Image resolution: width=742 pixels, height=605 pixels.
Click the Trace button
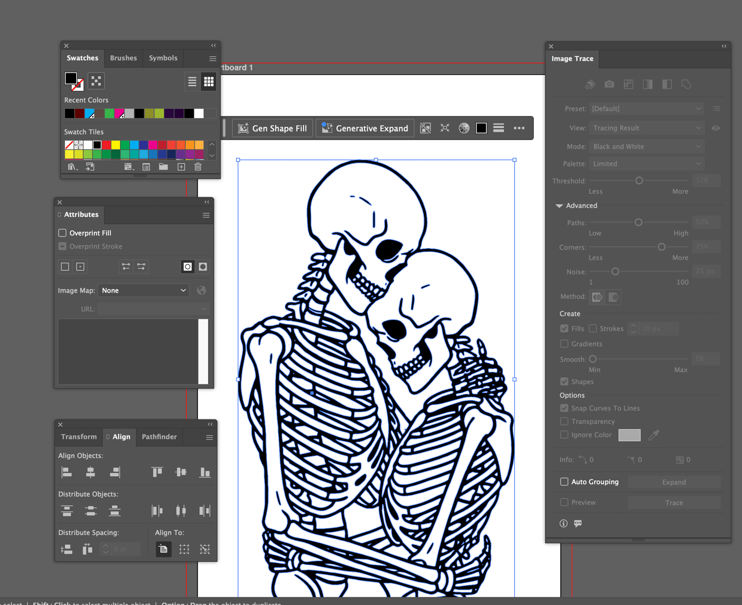(674, 503)
